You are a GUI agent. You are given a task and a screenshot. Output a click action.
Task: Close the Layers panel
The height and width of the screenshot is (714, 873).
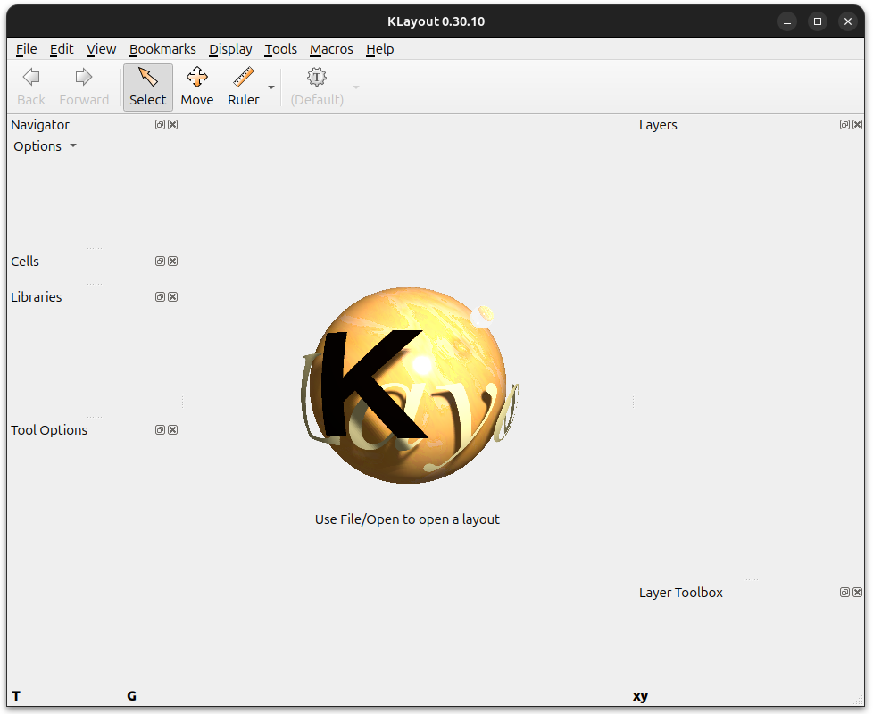858,125
